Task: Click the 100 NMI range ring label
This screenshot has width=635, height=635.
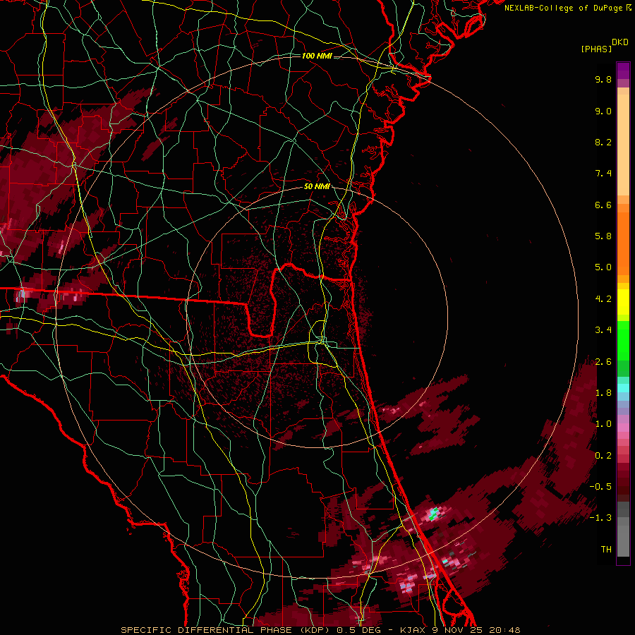Action: point(317,56)
